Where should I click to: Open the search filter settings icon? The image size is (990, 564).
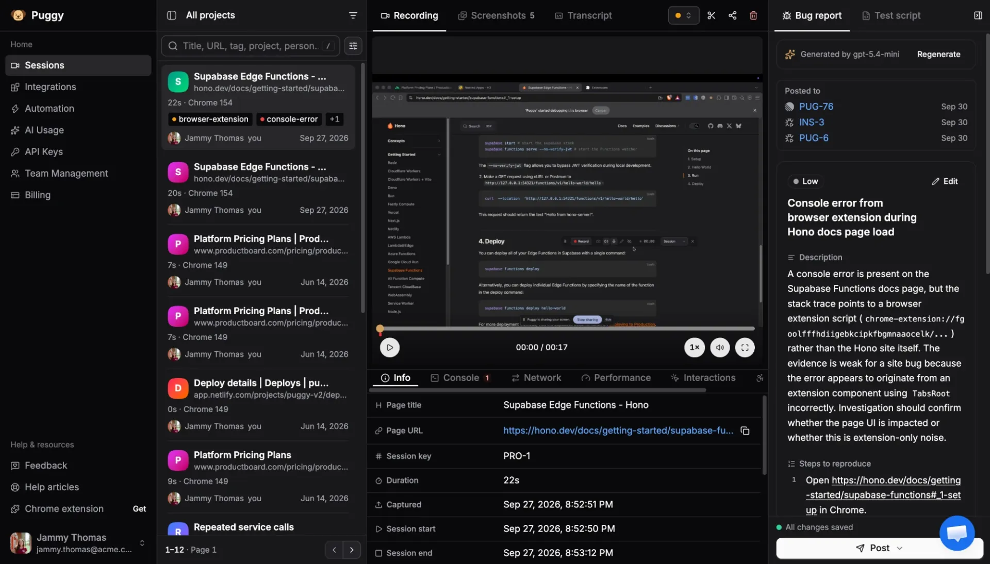[x=353, y=46]
